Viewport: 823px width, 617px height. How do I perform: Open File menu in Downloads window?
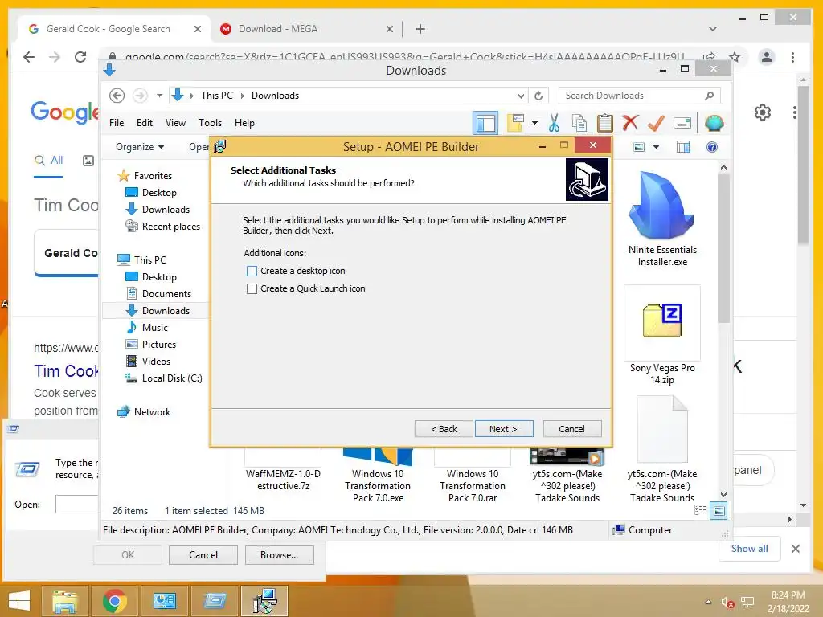pyautogui.click(x=117, y=123)
